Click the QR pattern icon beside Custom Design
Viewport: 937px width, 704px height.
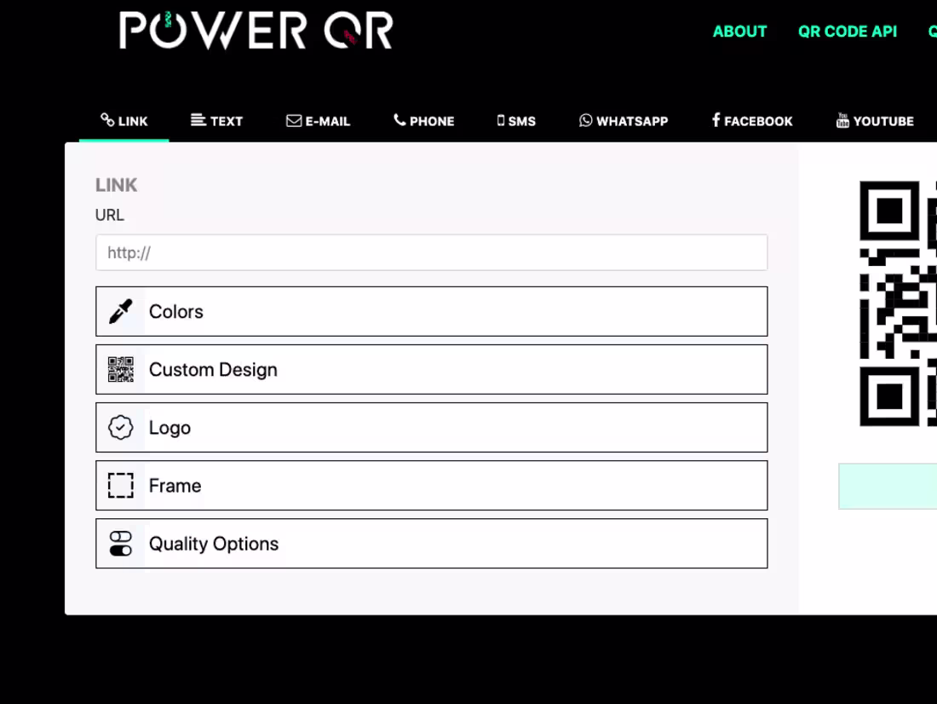pyautogui.click(x=120, y=369)
